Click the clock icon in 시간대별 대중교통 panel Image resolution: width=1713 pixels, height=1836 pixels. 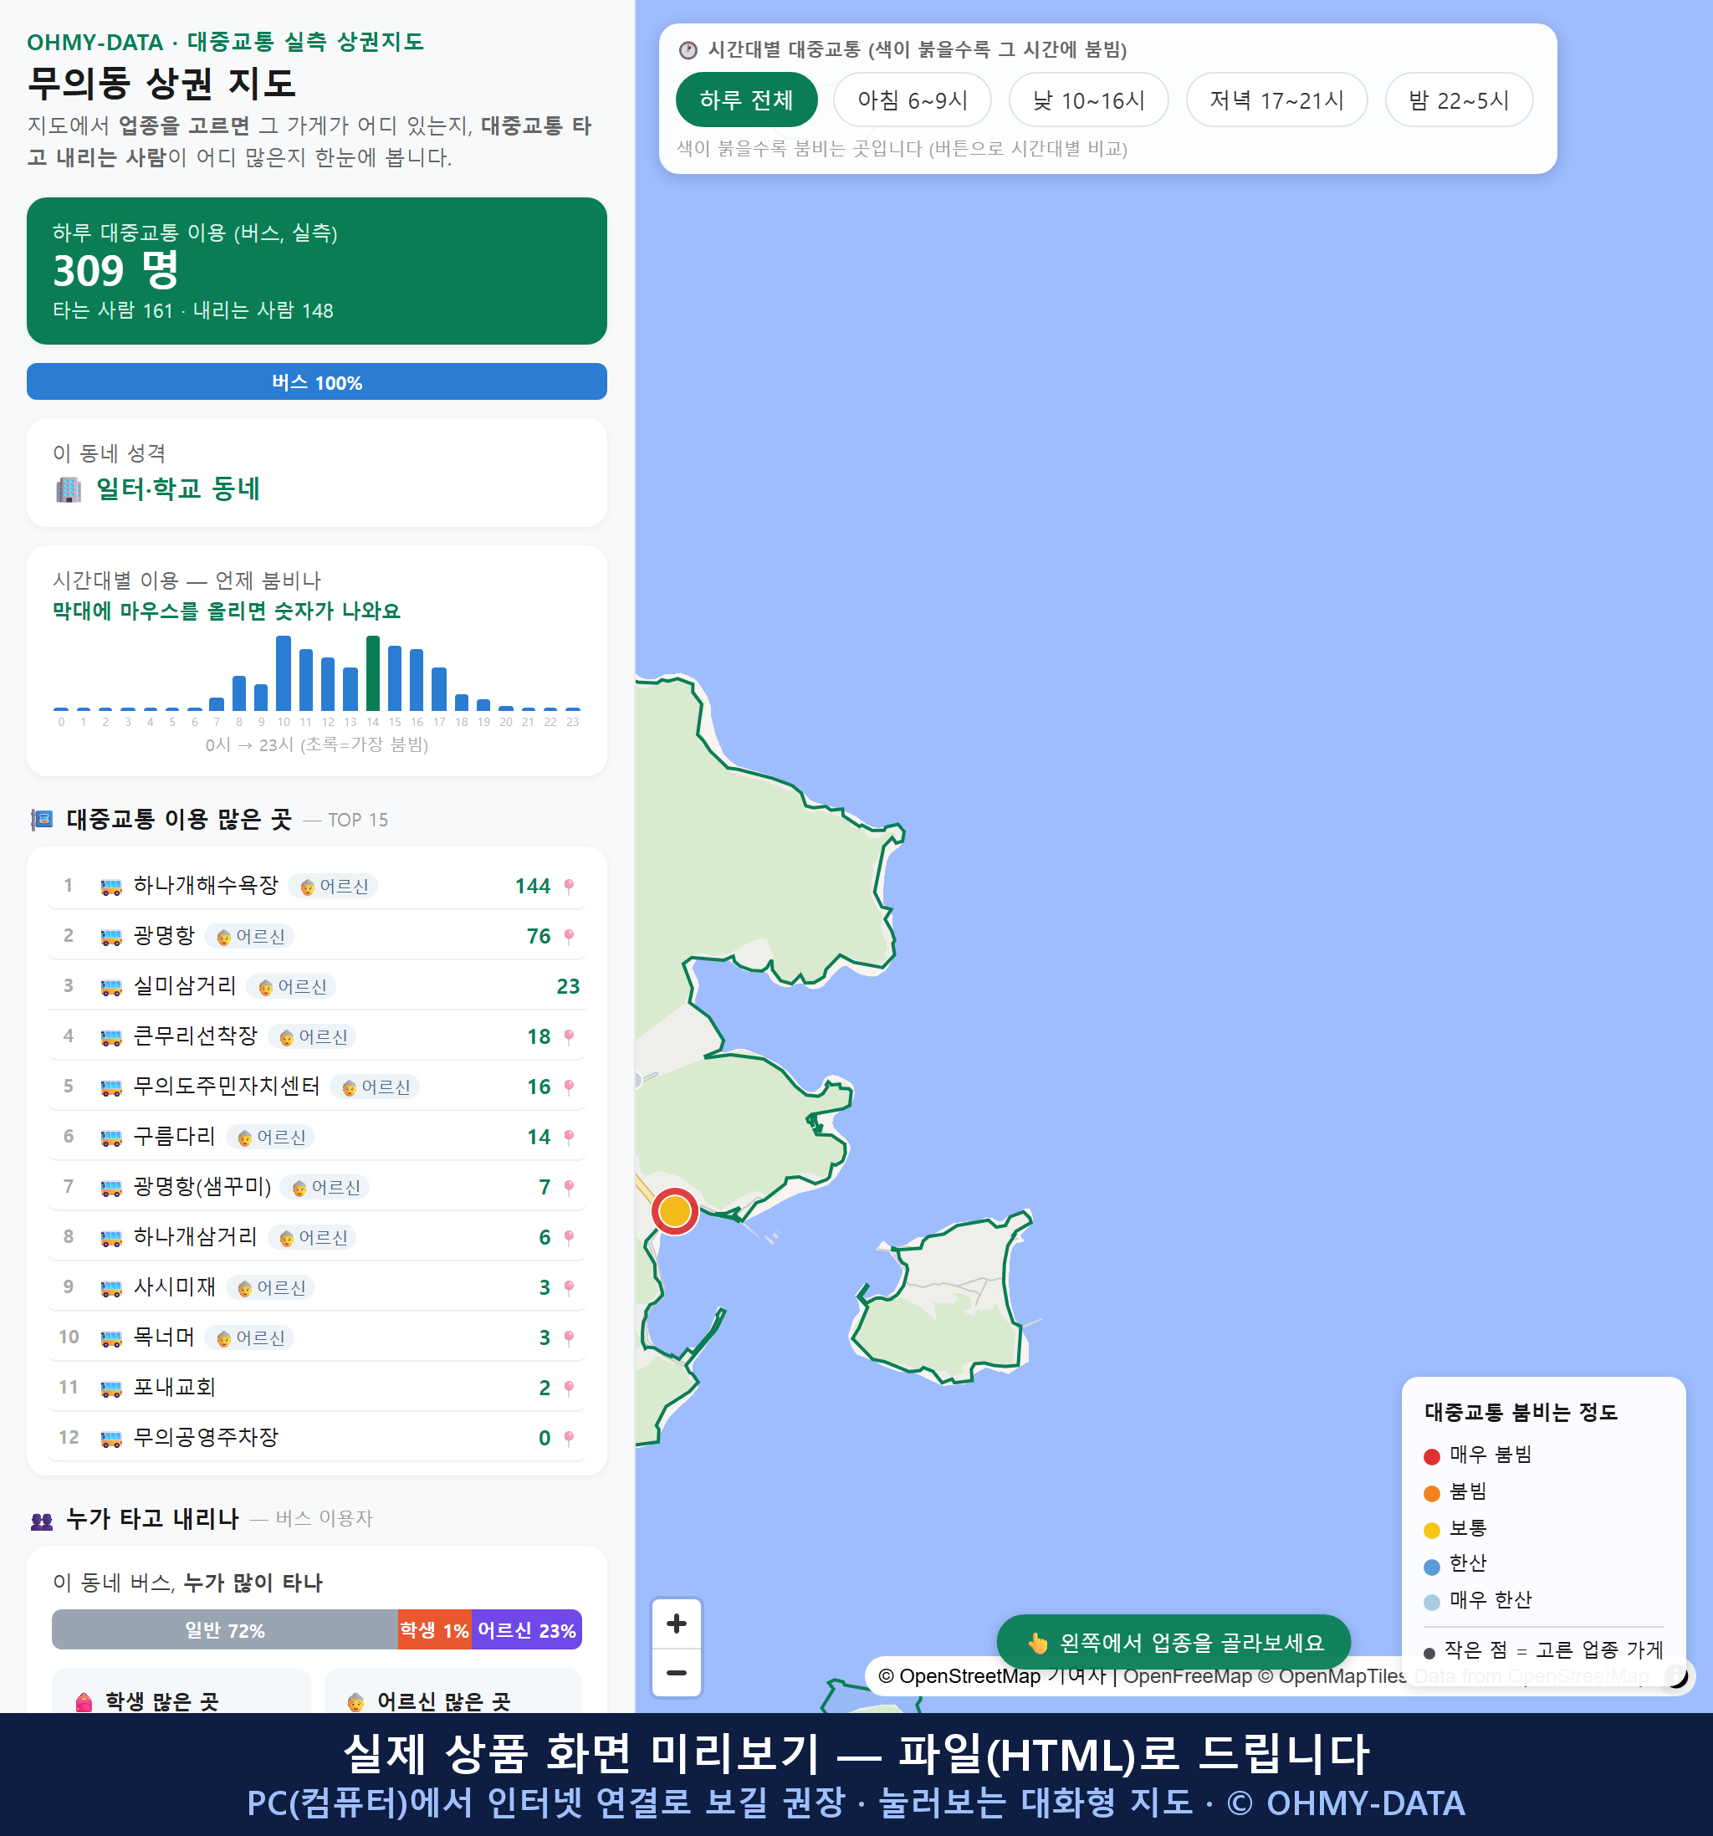click(688, 50)
